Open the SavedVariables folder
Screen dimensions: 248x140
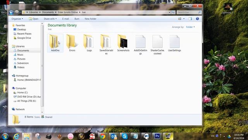(106, 44)
